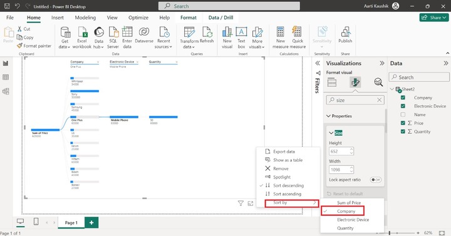Viewport: 451px width, 236px height.
Task: Insert a New visual
Action: click(227, 38)
